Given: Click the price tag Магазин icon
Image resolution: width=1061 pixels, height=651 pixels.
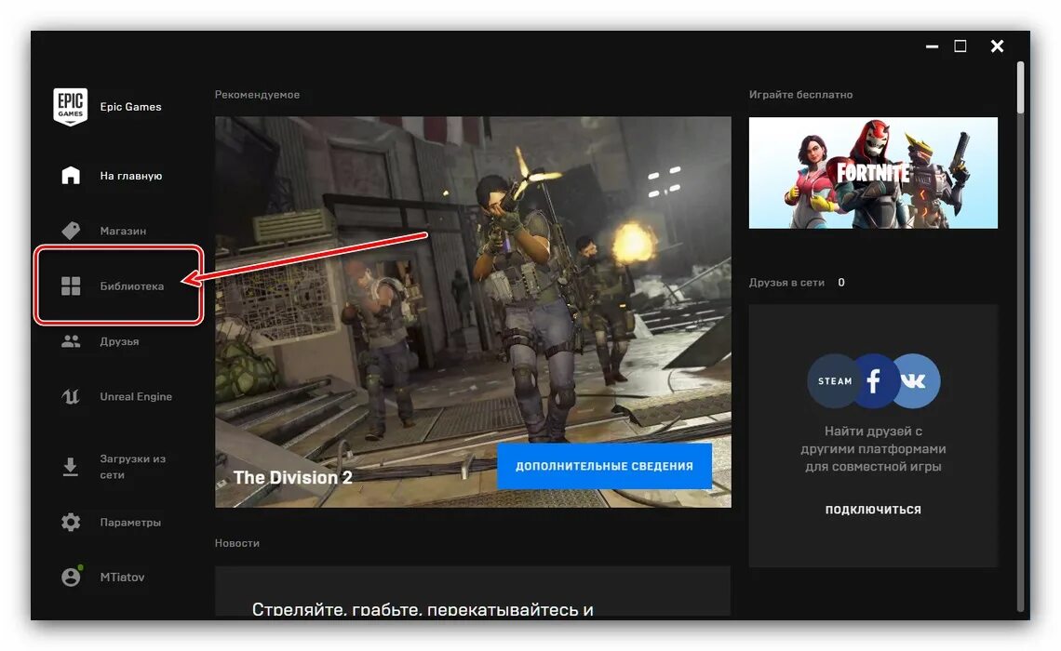Looking at the screenshot, I should point(71,231).
